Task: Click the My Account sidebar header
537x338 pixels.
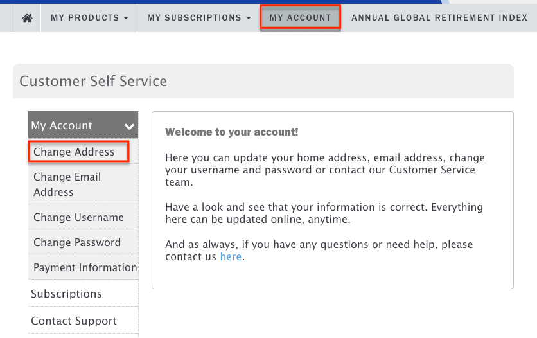Action: (84, 125)
